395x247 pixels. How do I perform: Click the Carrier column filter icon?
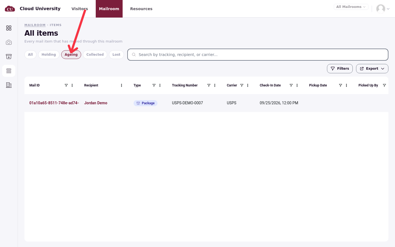coord(242,85)
